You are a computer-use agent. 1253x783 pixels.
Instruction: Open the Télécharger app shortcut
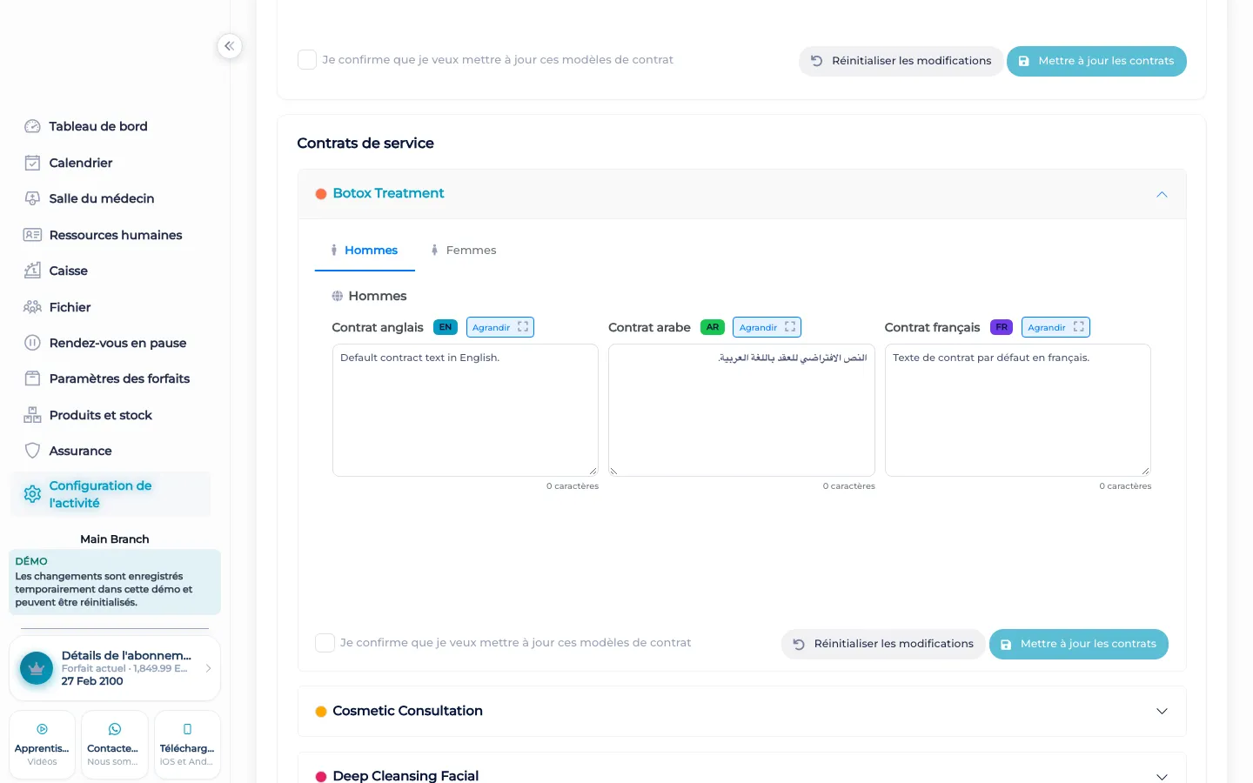(x=187, y=745)
